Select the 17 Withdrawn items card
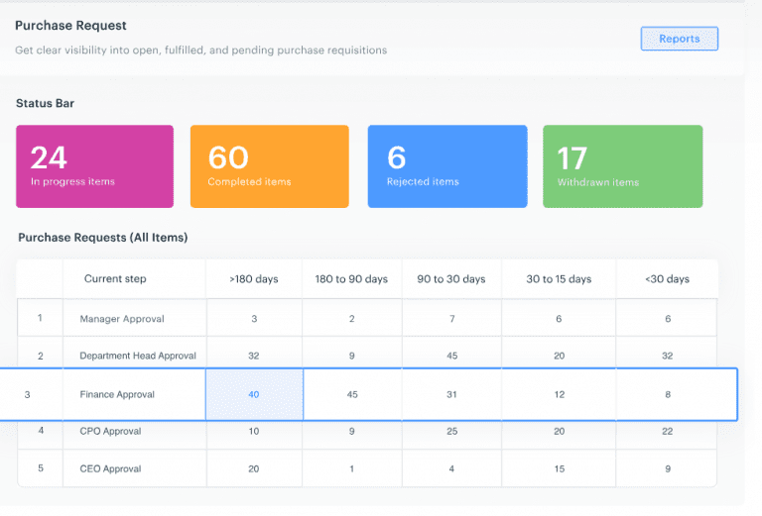The width and height of the screenshot is (762, 516). pyautogui.click(x=622, y=166)
